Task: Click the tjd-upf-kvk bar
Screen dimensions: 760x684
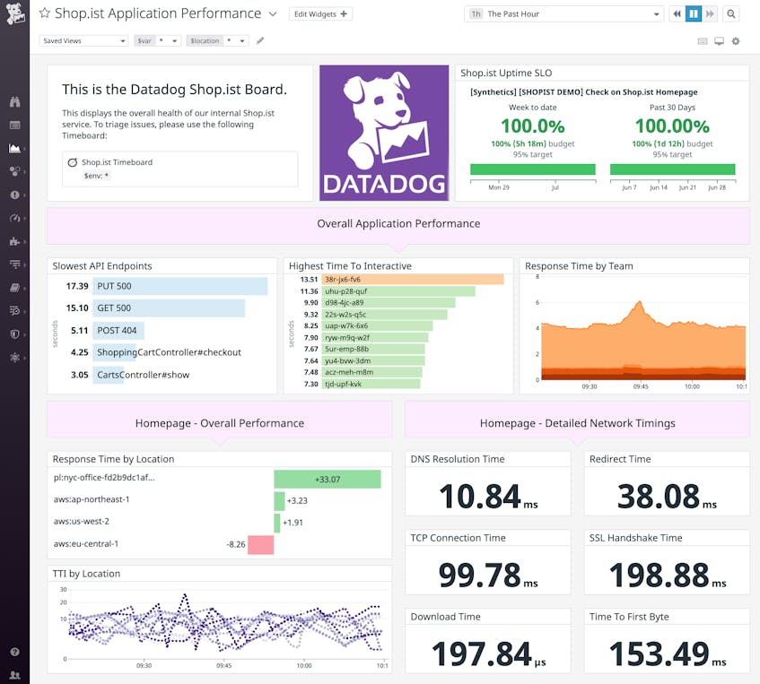Action: (371, 385)
